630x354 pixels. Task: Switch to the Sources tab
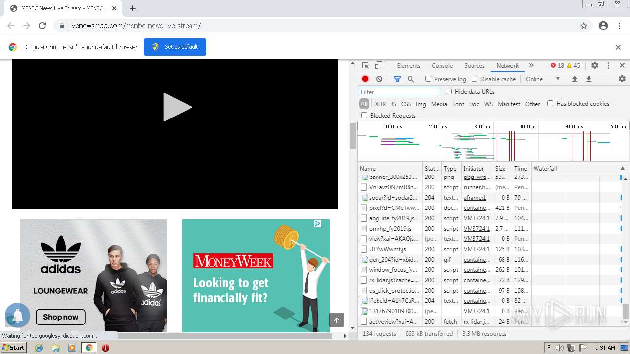point(474,65)
